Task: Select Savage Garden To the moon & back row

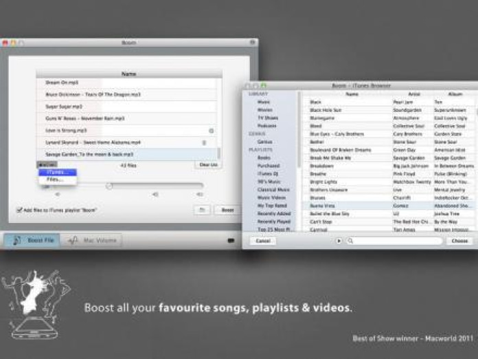Action: (x=126, y=155)
